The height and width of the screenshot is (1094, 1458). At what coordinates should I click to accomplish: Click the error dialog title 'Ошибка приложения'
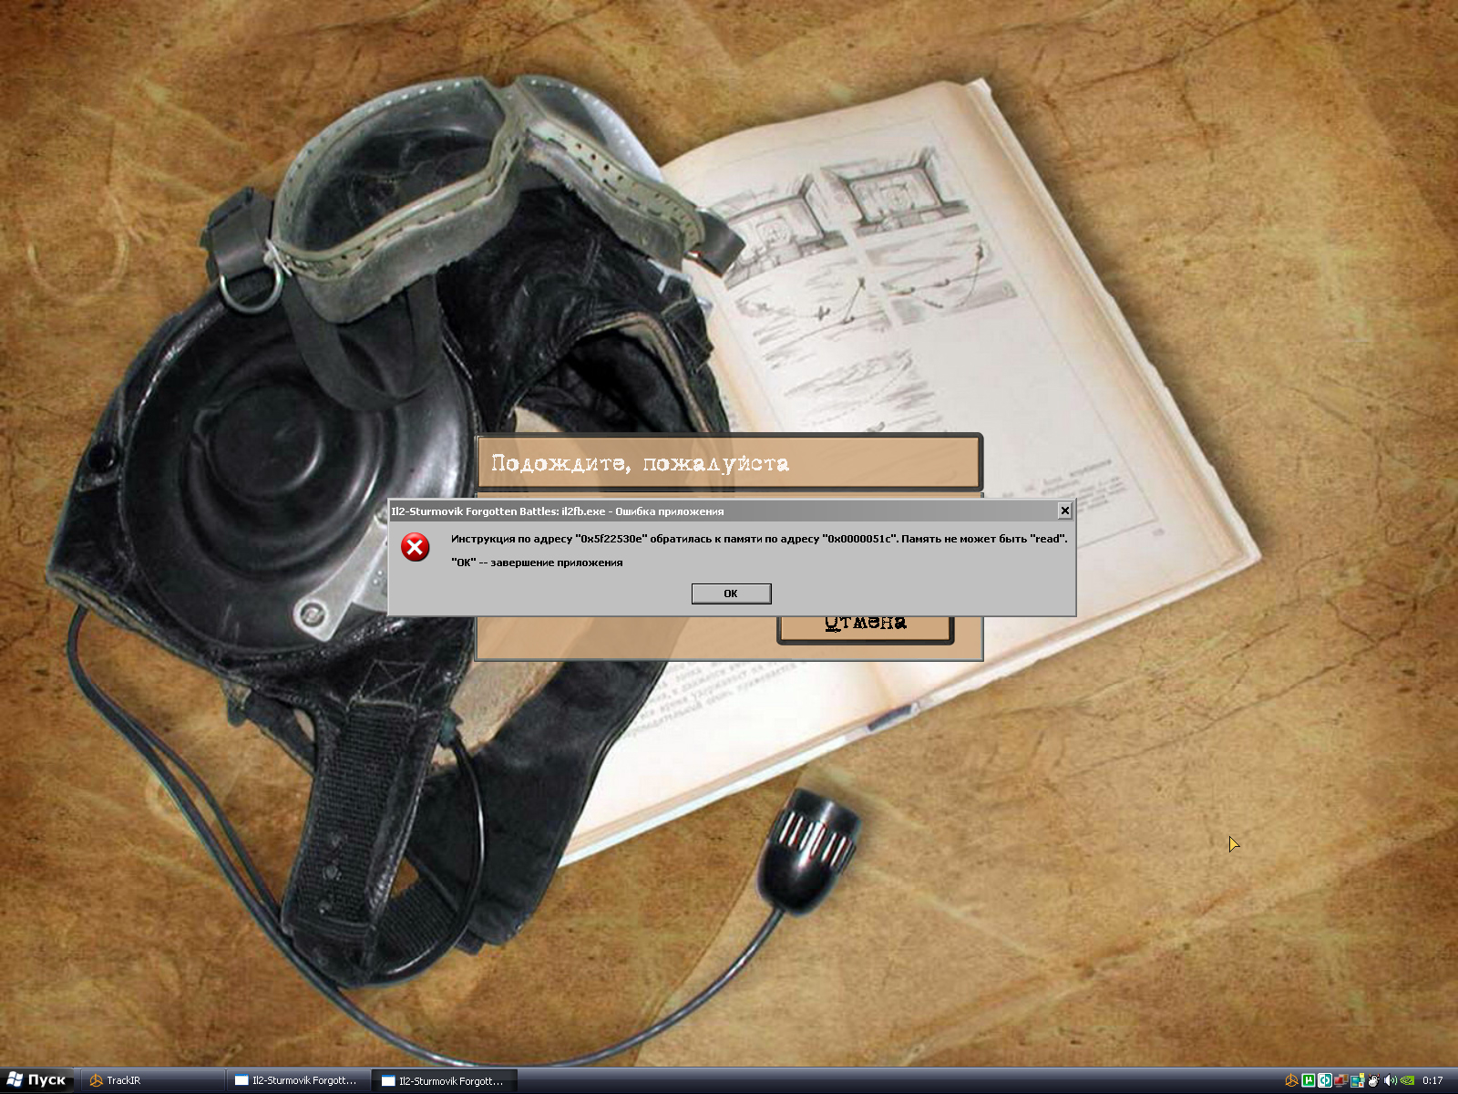669,511
